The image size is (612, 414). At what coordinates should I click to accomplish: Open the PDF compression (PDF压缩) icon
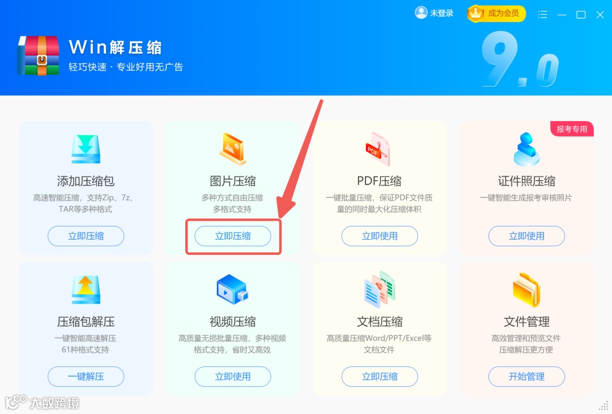coord(377,148)
